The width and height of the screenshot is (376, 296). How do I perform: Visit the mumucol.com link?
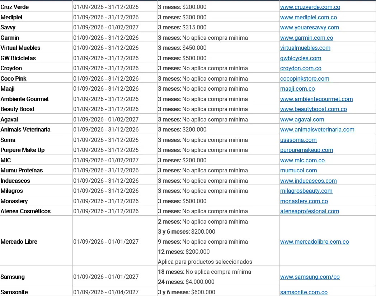click(x=298, y=170)
